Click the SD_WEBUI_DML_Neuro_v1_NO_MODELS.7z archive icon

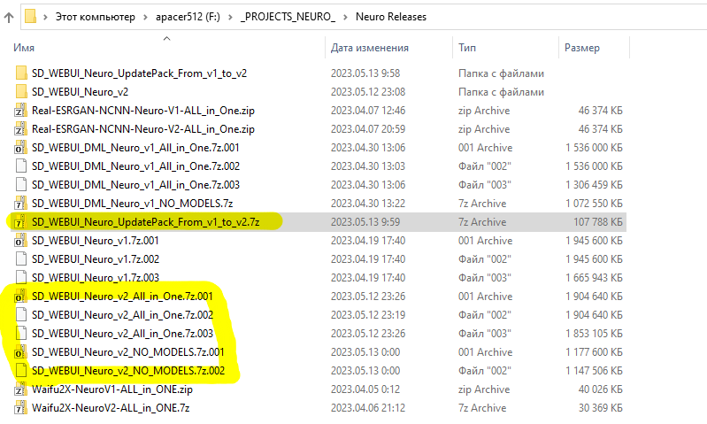click(20, 204)
